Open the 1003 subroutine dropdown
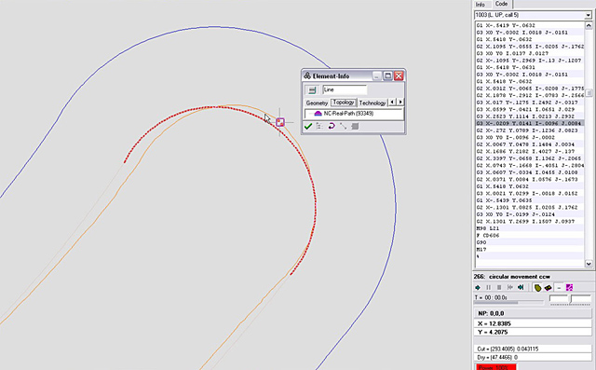596x370 pixels. 588,15
